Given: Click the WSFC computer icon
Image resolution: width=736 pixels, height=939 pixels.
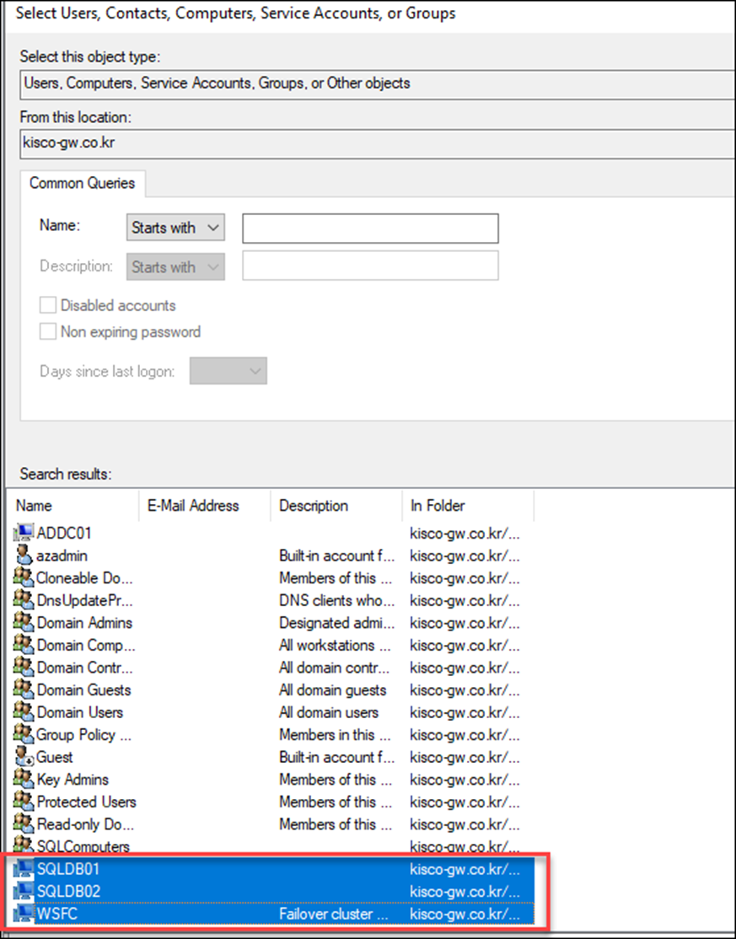Looking at the screenshot, I should click(24, 913).
